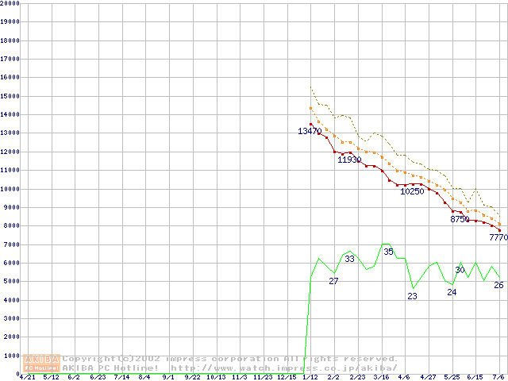Image resolution: width=508 pixels, height=381 pixels.
Task: Click the shop count label 23
Action: click(412, 296)
